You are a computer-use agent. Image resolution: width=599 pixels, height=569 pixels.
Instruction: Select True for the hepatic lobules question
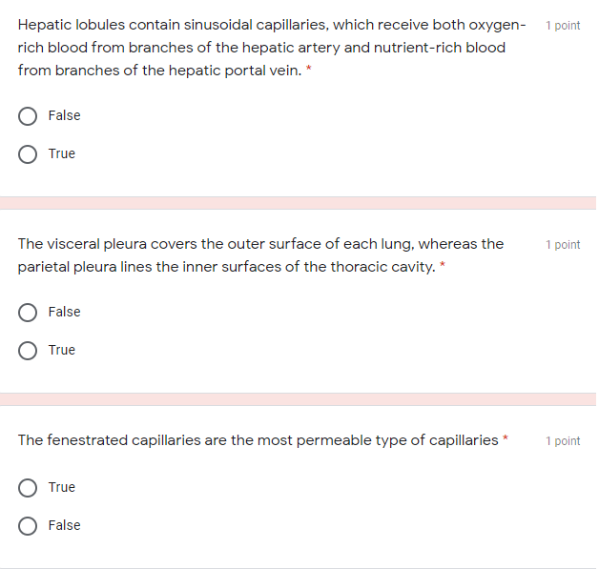29,154
